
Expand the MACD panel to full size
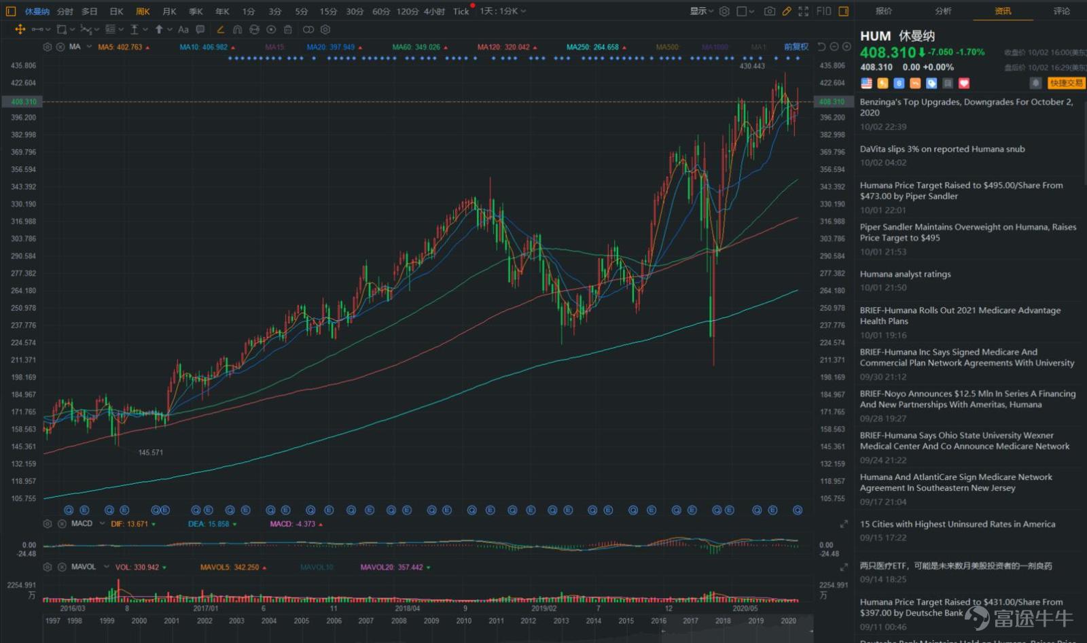[844, 524]
